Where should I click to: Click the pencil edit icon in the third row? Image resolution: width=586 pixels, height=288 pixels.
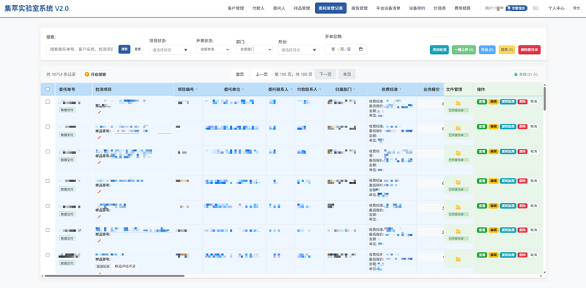(99, 162)
